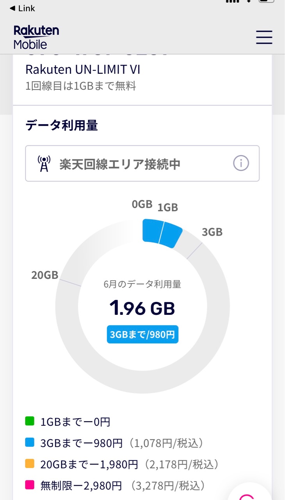The width and height of the screenshot is (285, 500).
Task: Tap the 3GBまで/980円 badge
Action: [x=142, y=334]
